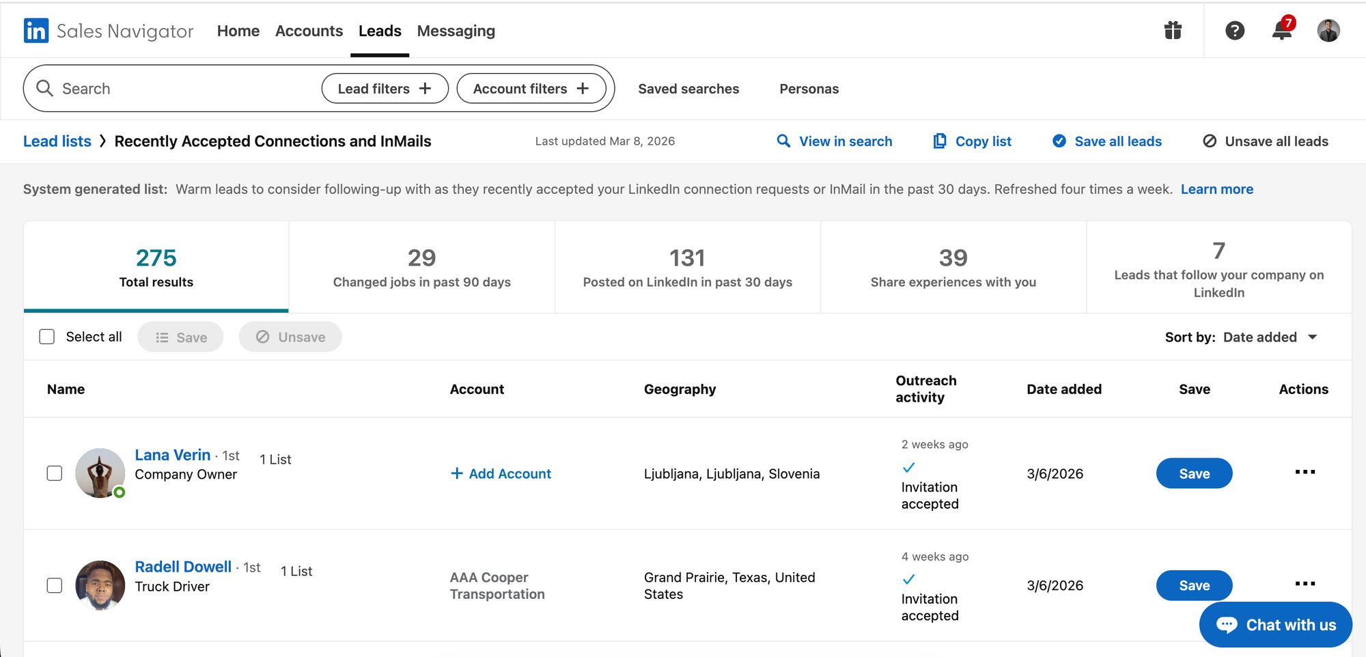Image resolution: width=1366 pixels, height=657 pixels.
Task: Tick the checkbox beside Radell Dowell
Action: coord(55,585)
